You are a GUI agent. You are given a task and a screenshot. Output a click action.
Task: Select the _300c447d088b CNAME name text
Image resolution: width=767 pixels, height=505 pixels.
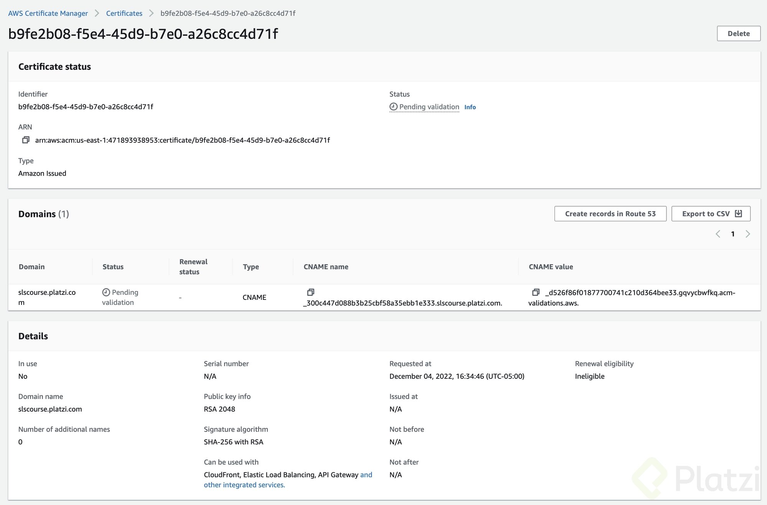(x=403, y=303)
